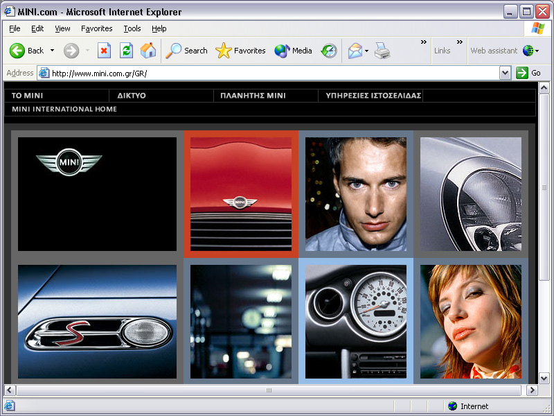Screen dimensions: 554x416
Task: Maximize the Internet Explorer window
Action: 526,12
